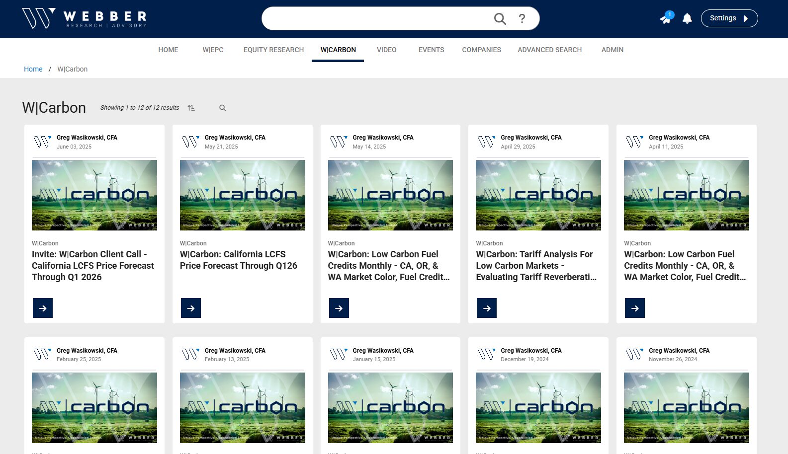Screen dimensions: 788x454
Task: Click the June 03, 2025 carbon thumbnail
Action: point(94,195)
